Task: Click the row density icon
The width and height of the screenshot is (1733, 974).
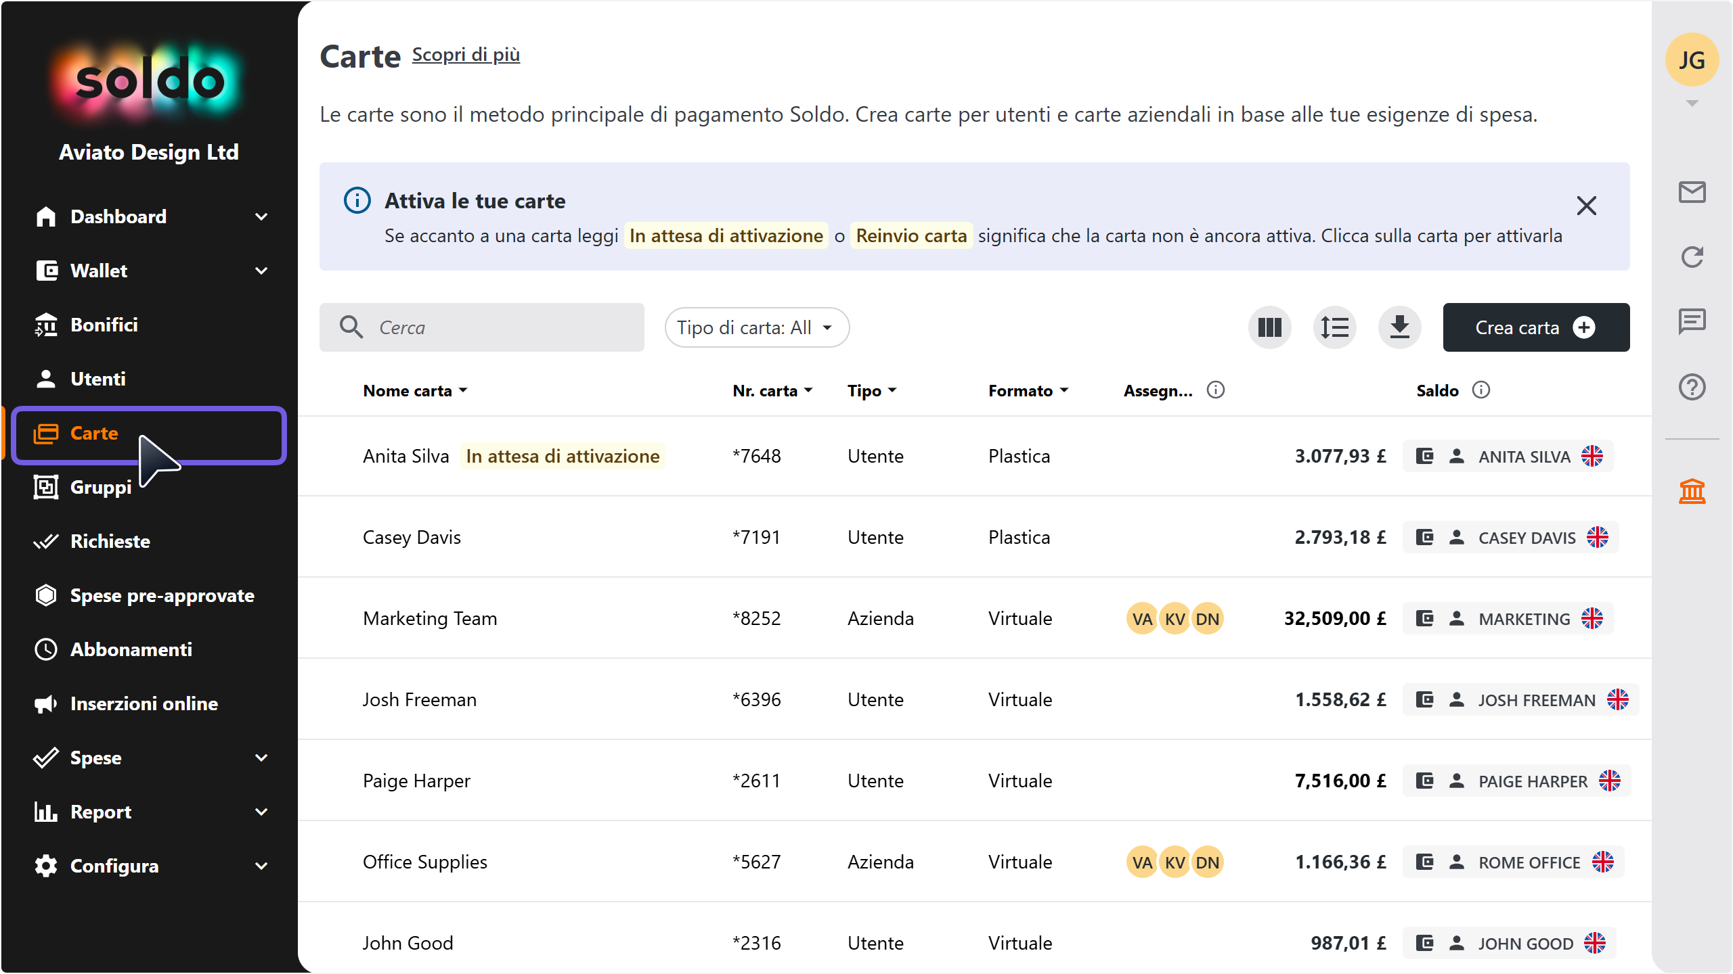Action: [1334, 327]
